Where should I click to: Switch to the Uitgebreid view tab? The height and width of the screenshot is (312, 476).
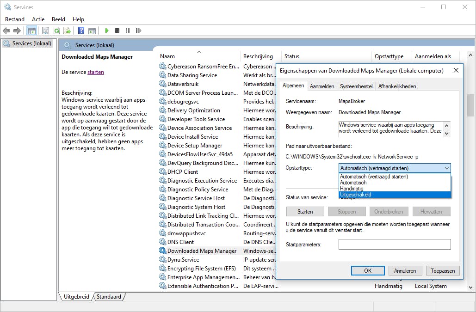[x=76, y=297]
